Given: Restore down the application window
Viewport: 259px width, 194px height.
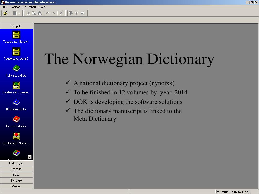Looking at the screenshot, I should (x=252, y=2).
